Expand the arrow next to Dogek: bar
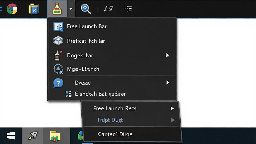This screenshot has width=256, height=144. [168, 55]
